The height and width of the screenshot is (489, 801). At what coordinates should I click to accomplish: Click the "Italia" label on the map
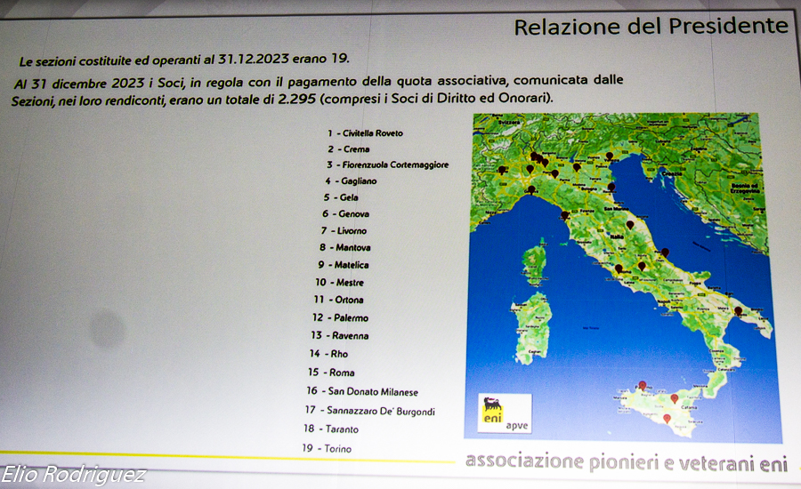pyautogui.click(x=617, y=236)
